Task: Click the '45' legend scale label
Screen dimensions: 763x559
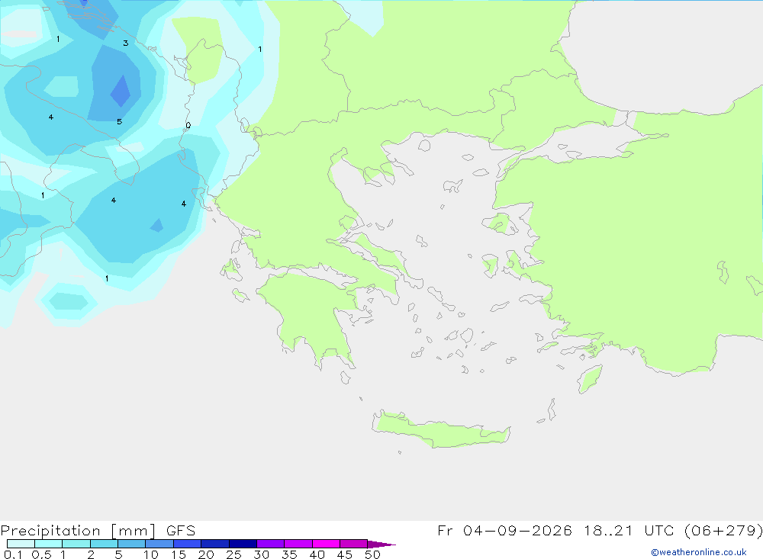Action: tap(345, 554)
